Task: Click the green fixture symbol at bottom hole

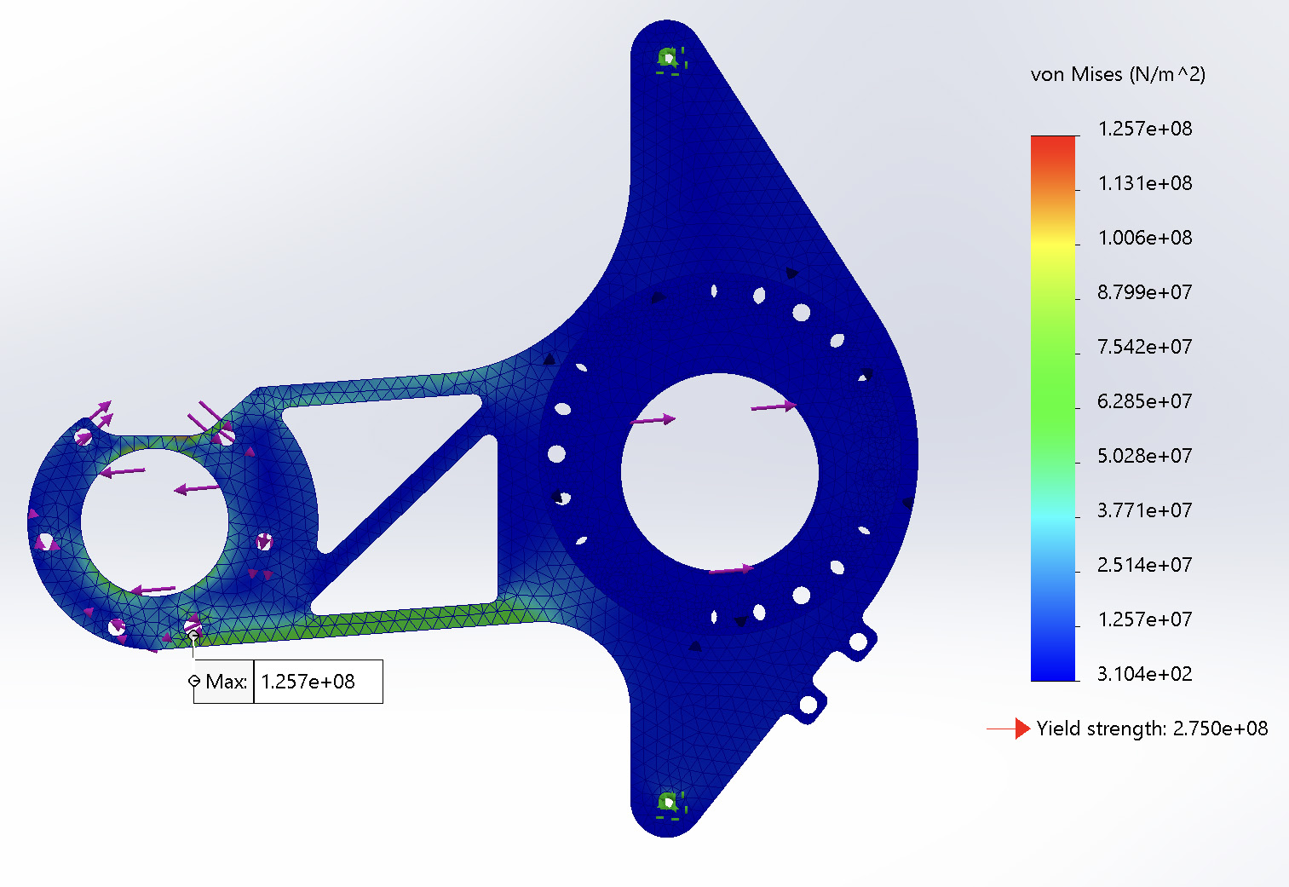Action: [x=669, y=803]
